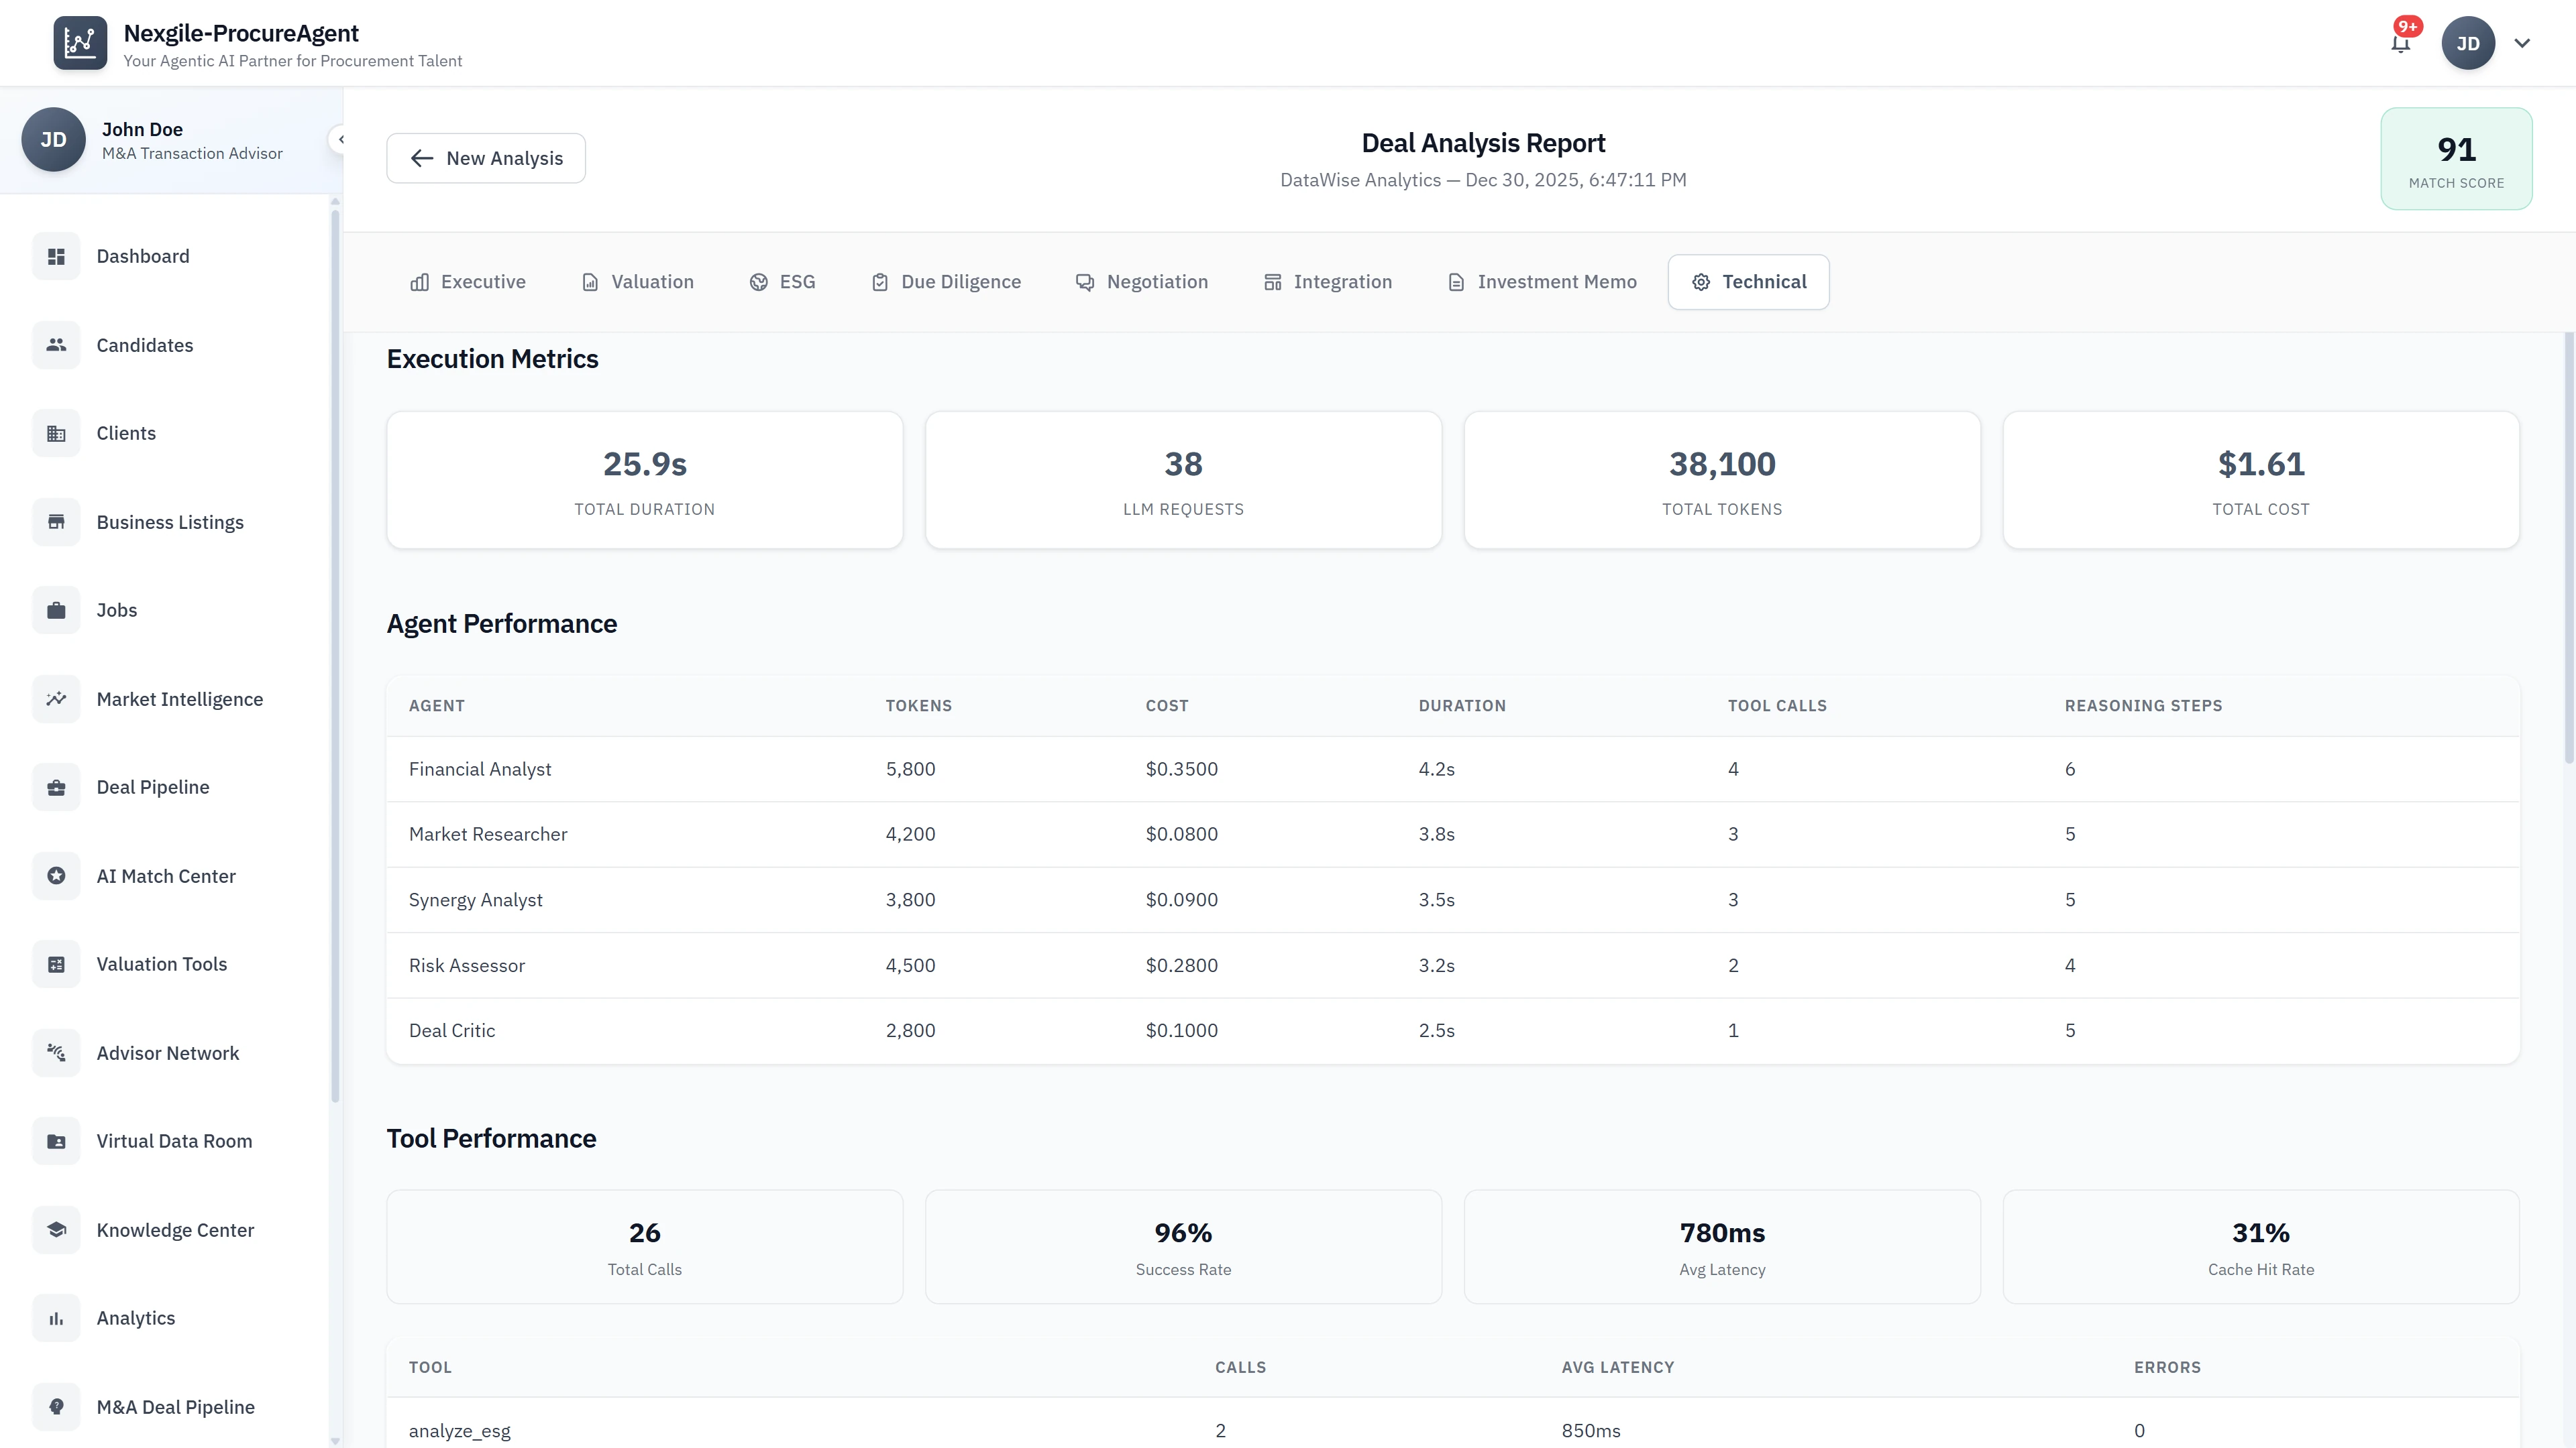The width and height of the screenshot is (2576, 1448).
Task: Collapse the left sidebar panel
Action: 341,139
